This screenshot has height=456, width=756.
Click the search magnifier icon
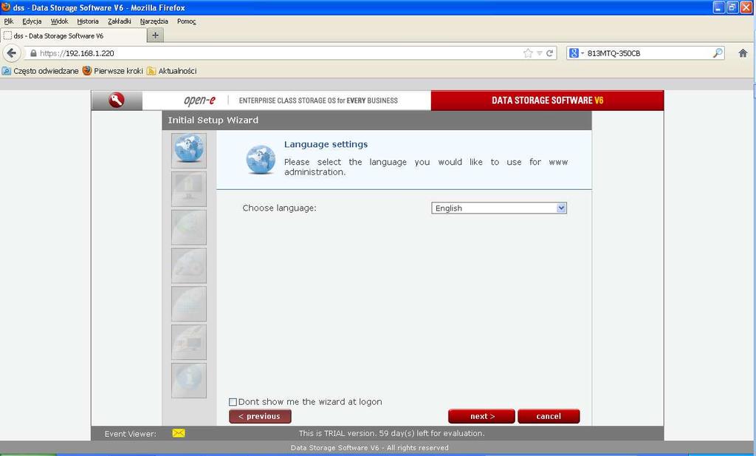tap(718, 53)
